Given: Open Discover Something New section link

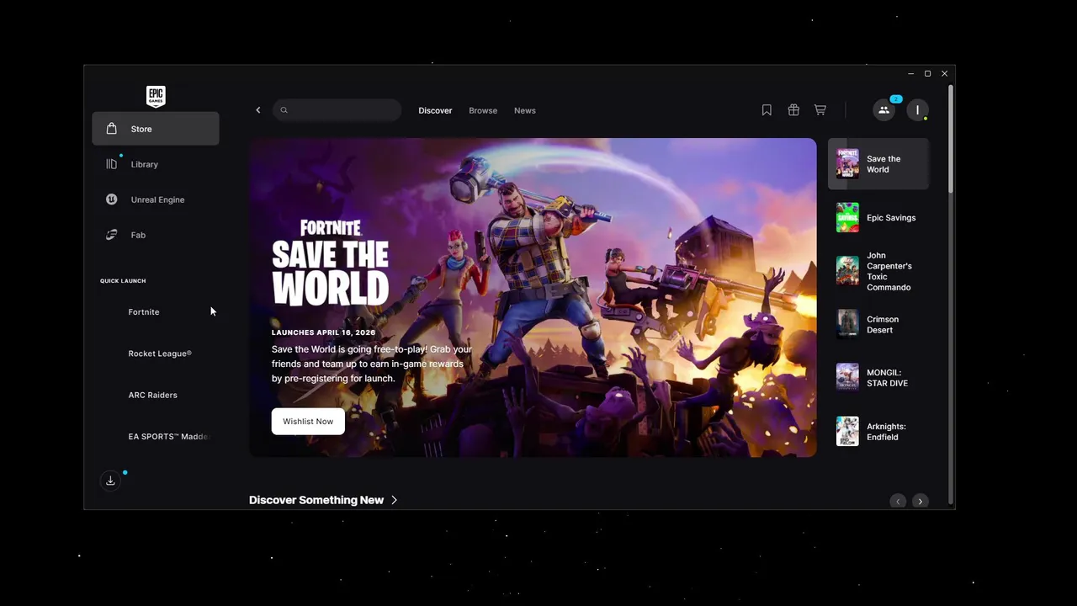Looking at the screenshot, I should 323,500.
